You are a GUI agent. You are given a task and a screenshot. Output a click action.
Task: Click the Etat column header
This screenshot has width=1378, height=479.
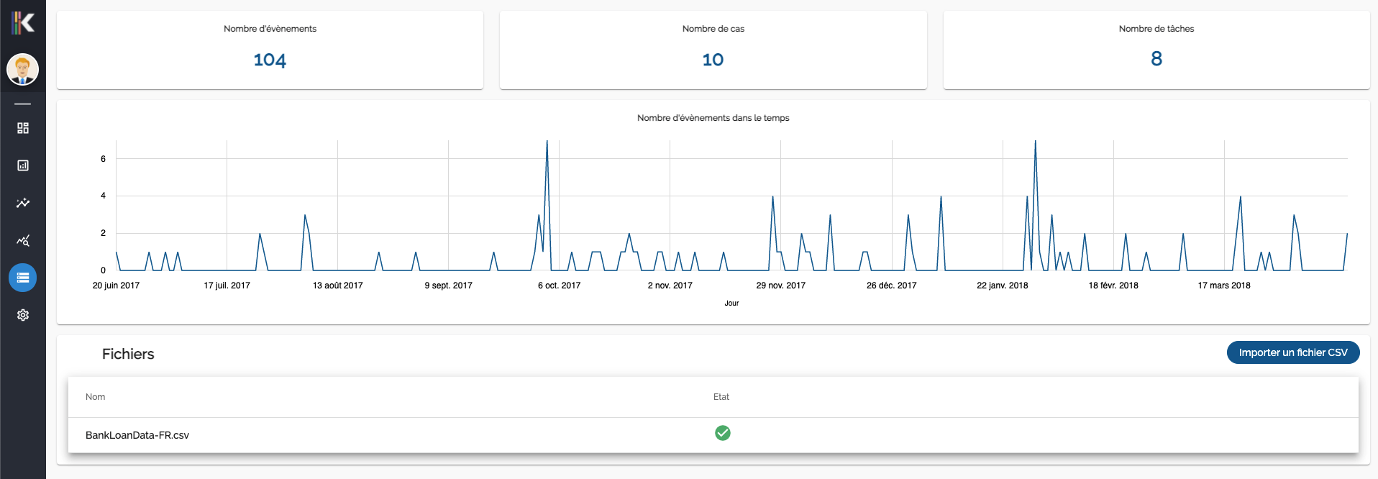721,397
